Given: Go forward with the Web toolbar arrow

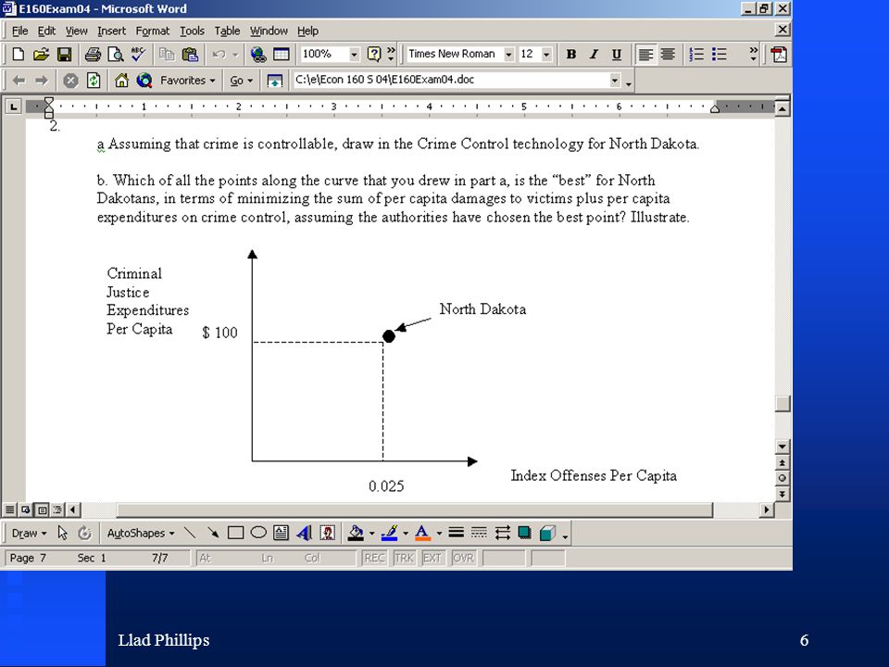Looking at the screenshot, I should (42, 81).
